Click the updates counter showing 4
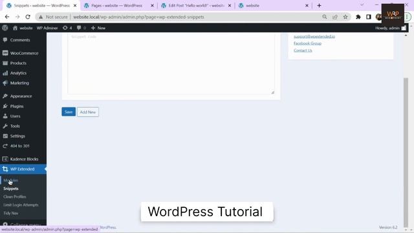Viewport: 414px width, 233px height. coord(67,28)
